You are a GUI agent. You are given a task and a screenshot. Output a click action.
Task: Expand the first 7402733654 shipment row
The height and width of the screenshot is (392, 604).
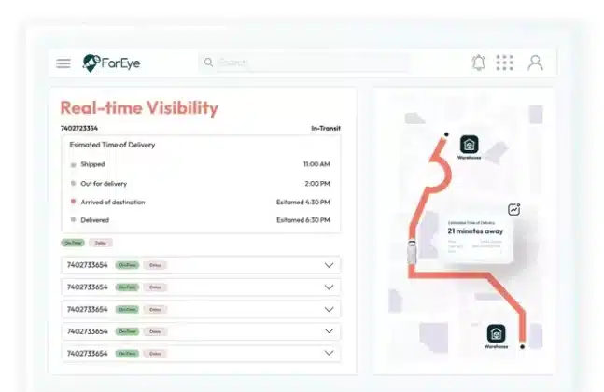pos(329,265)
